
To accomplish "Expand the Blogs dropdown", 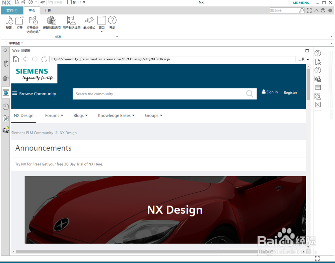I will coord(80,116).
